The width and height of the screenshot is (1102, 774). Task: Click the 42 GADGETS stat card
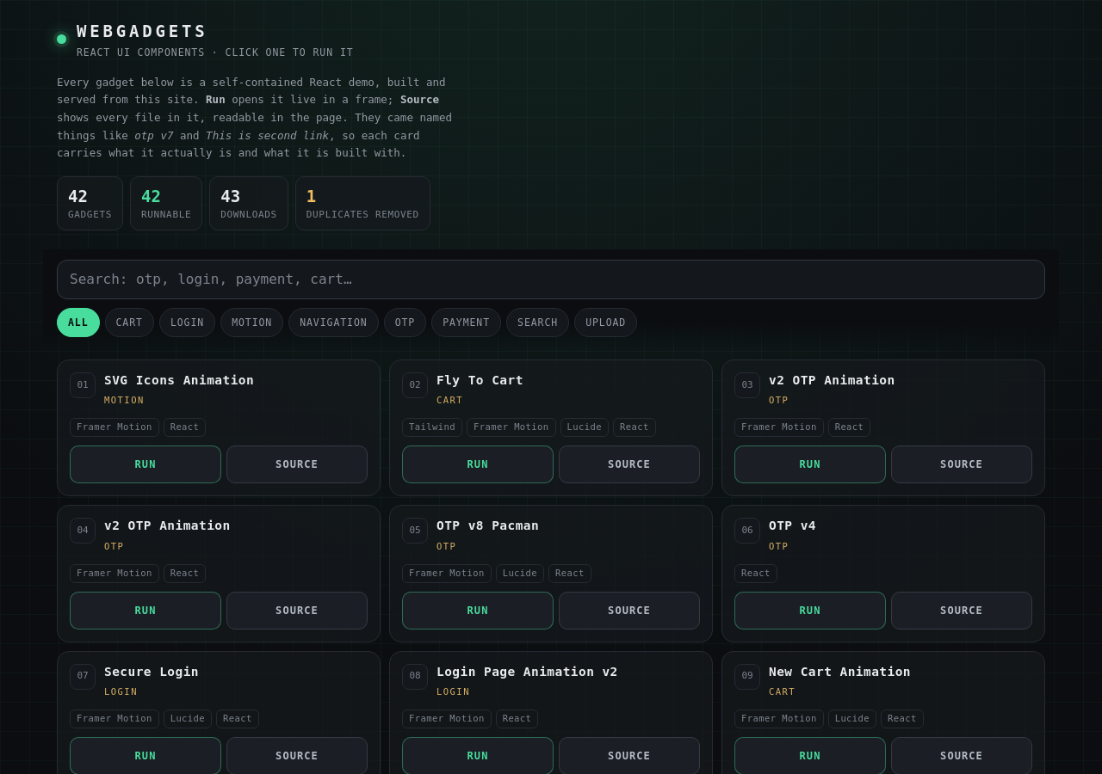click(90, 204)
